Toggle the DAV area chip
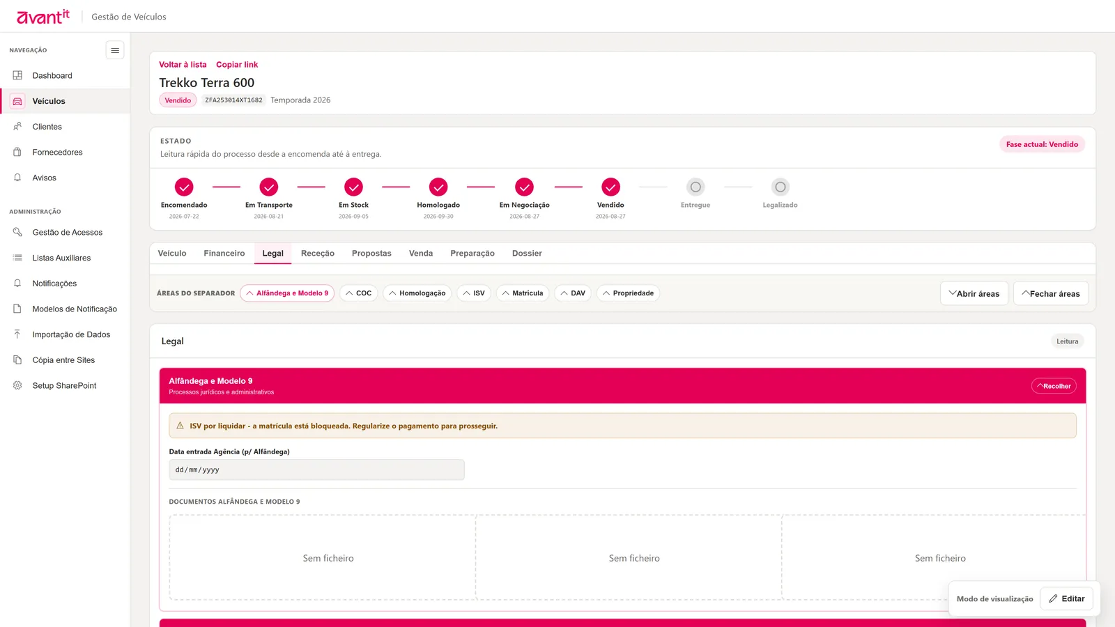The width and height of the screenshot is (1115, 627). [573, 293]
